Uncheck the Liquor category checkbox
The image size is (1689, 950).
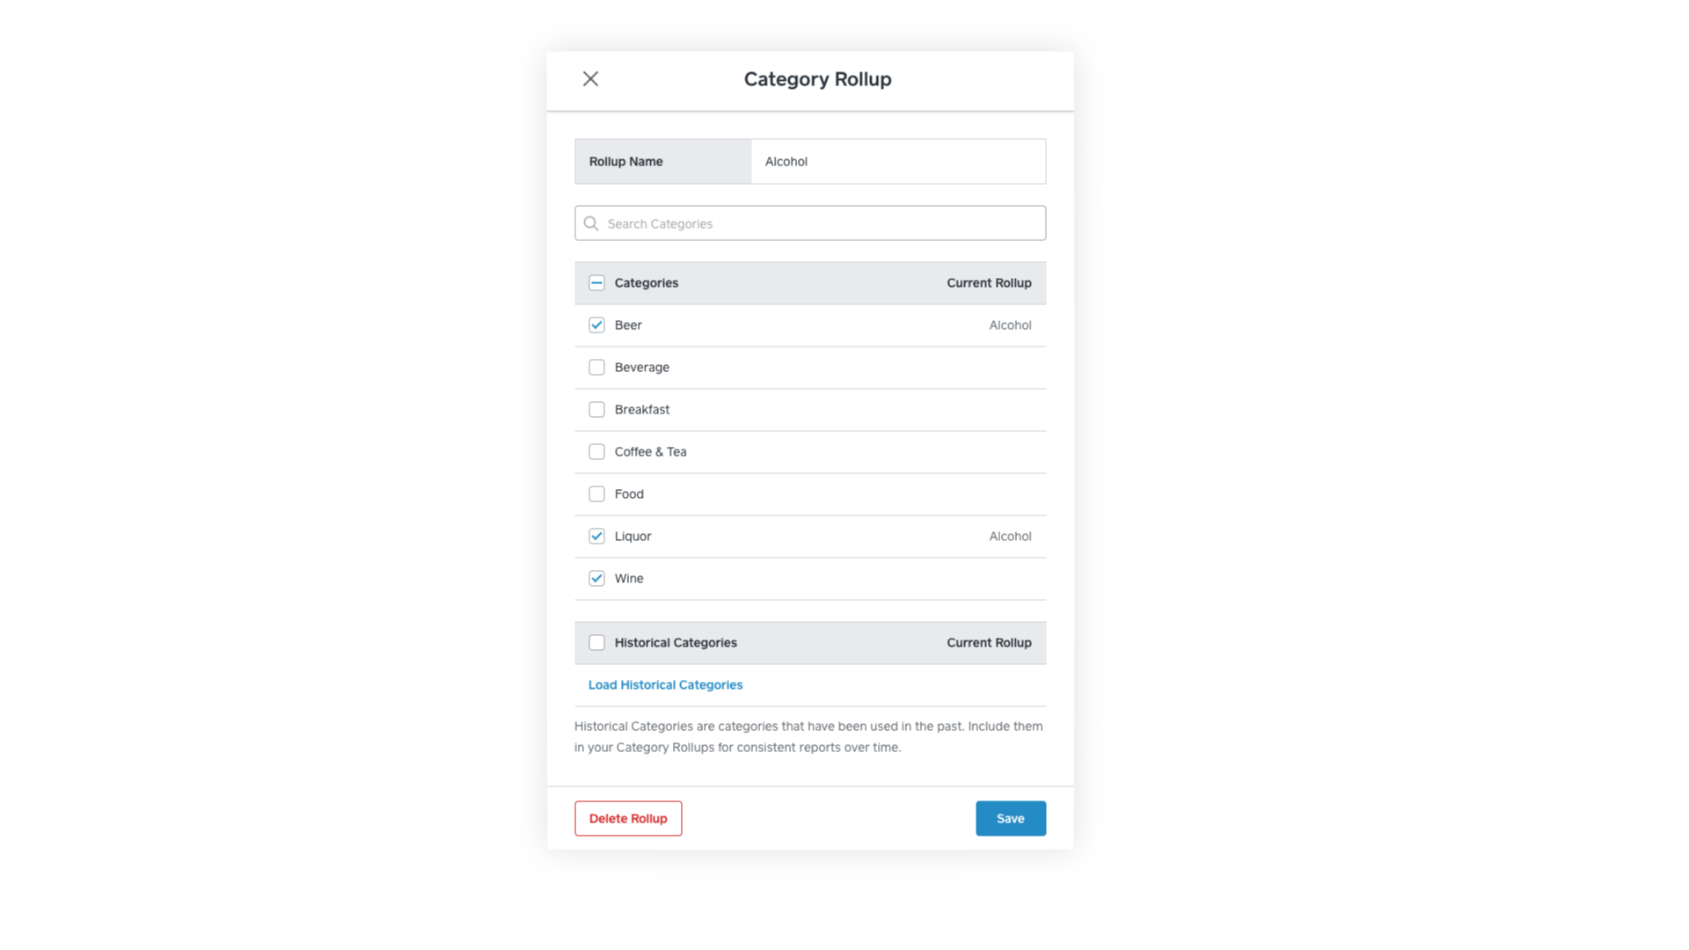click(x=596, y=537)
